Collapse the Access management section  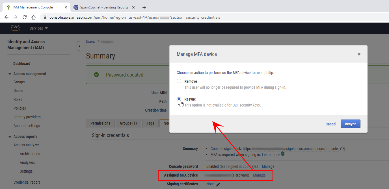10,74
